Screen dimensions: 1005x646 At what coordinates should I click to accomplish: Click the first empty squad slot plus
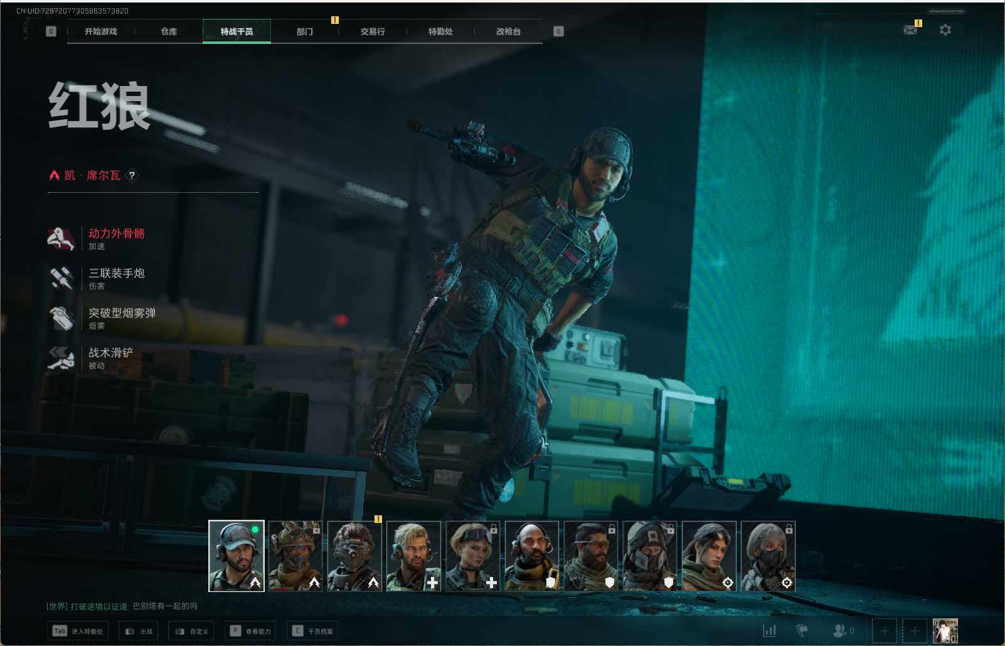coord(885,631)
